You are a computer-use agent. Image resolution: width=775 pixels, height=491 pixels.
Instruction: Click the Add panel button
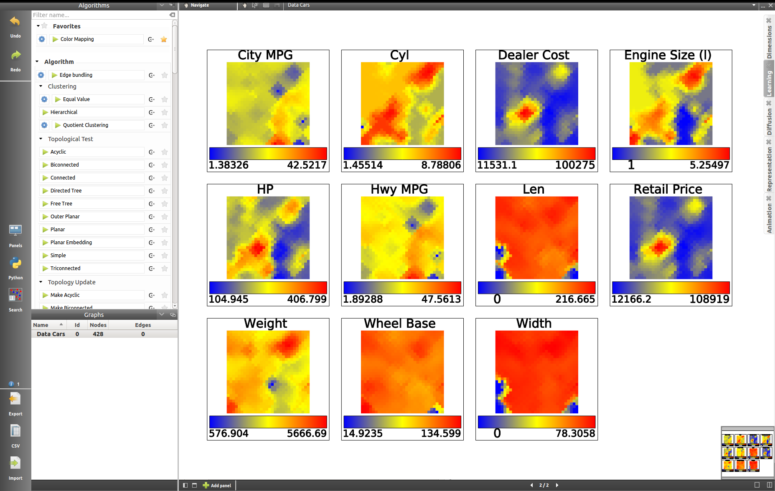click(x=217, y=485)
